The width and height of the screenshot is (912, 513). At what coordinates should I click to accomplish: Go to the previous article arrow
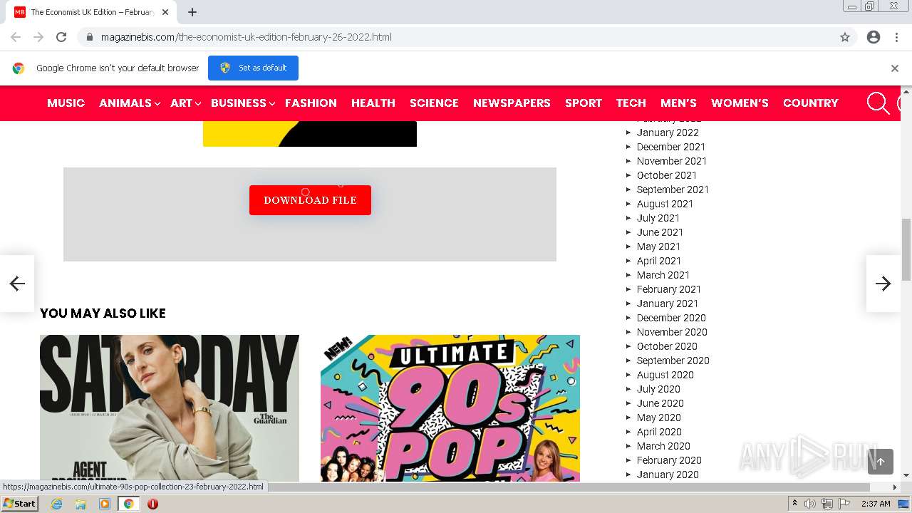click(17, 284)
